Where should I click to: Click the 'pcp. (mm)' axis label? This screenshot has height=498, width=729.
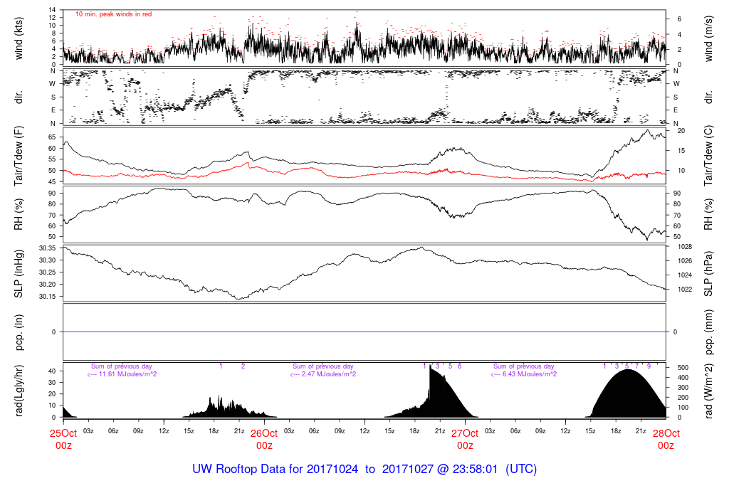[708, 332]
